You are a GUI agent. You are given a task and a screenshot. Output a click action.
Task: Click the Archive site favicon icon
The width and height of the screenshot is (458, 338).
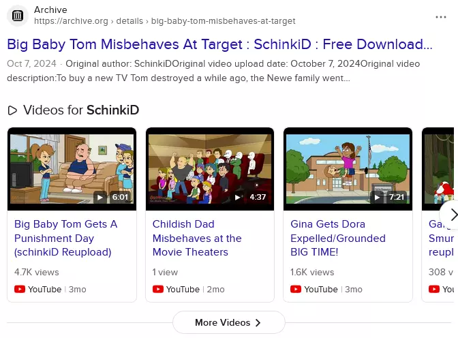18,16
